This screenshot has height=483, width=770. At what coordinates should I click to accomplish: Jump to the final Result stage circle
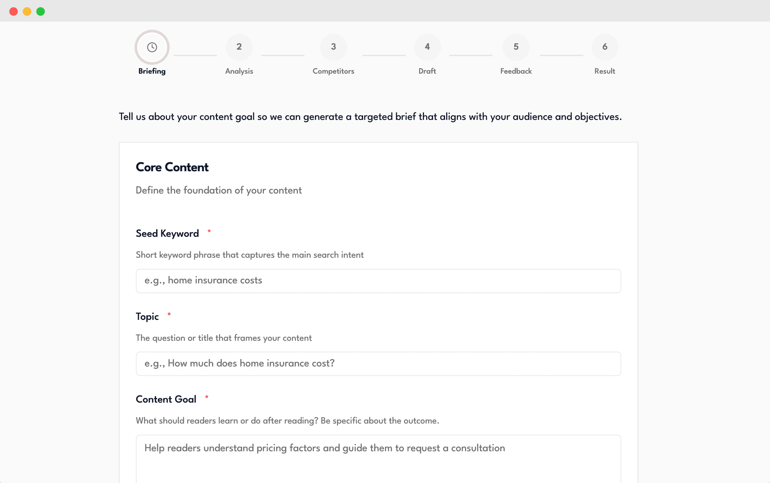tap(605, 47)
